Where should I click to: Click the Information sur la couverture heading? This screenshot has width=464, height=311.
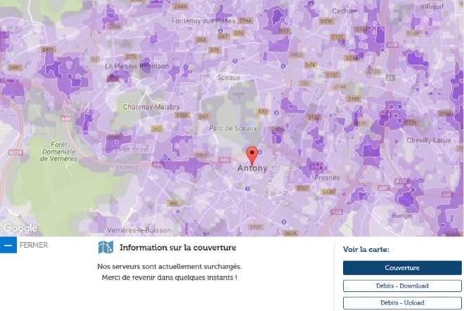(178, 248)
